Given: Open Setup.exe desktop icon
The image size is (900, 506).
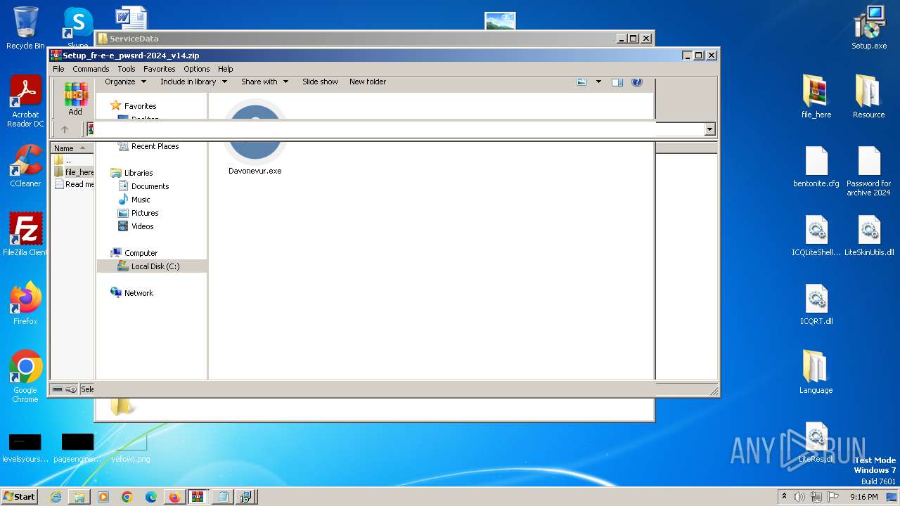Looking at the screenshot, I should pos(869,28).
